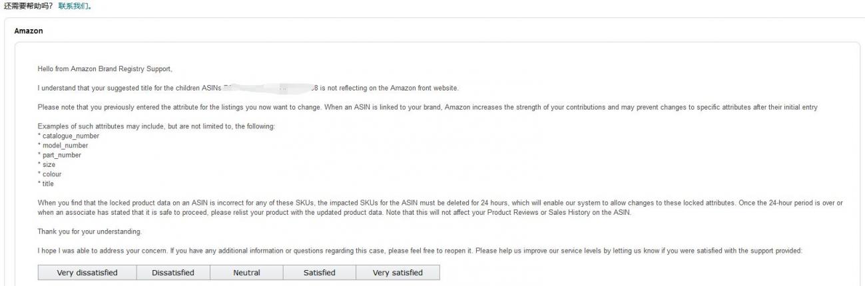
Task: Click the model_number list entry
Action: click(x=63, y=146)
